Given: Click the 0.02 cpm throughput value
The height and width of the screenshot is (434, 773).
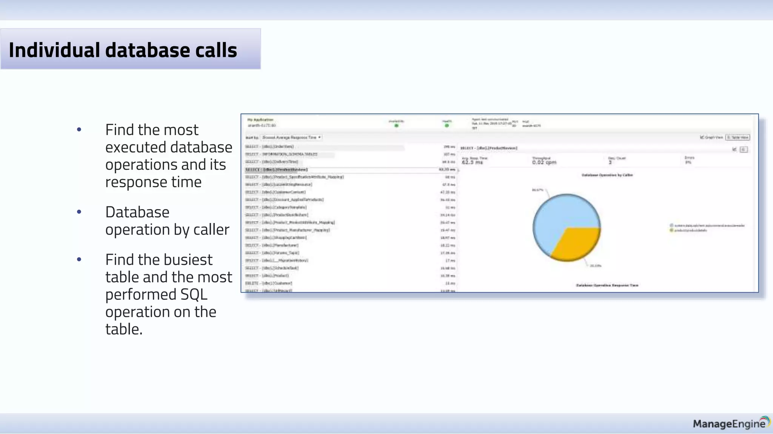Looking at the screenshot, I should pos(544,162).
